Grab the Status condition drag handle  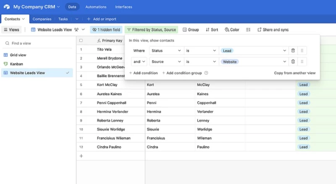[302, 51]
